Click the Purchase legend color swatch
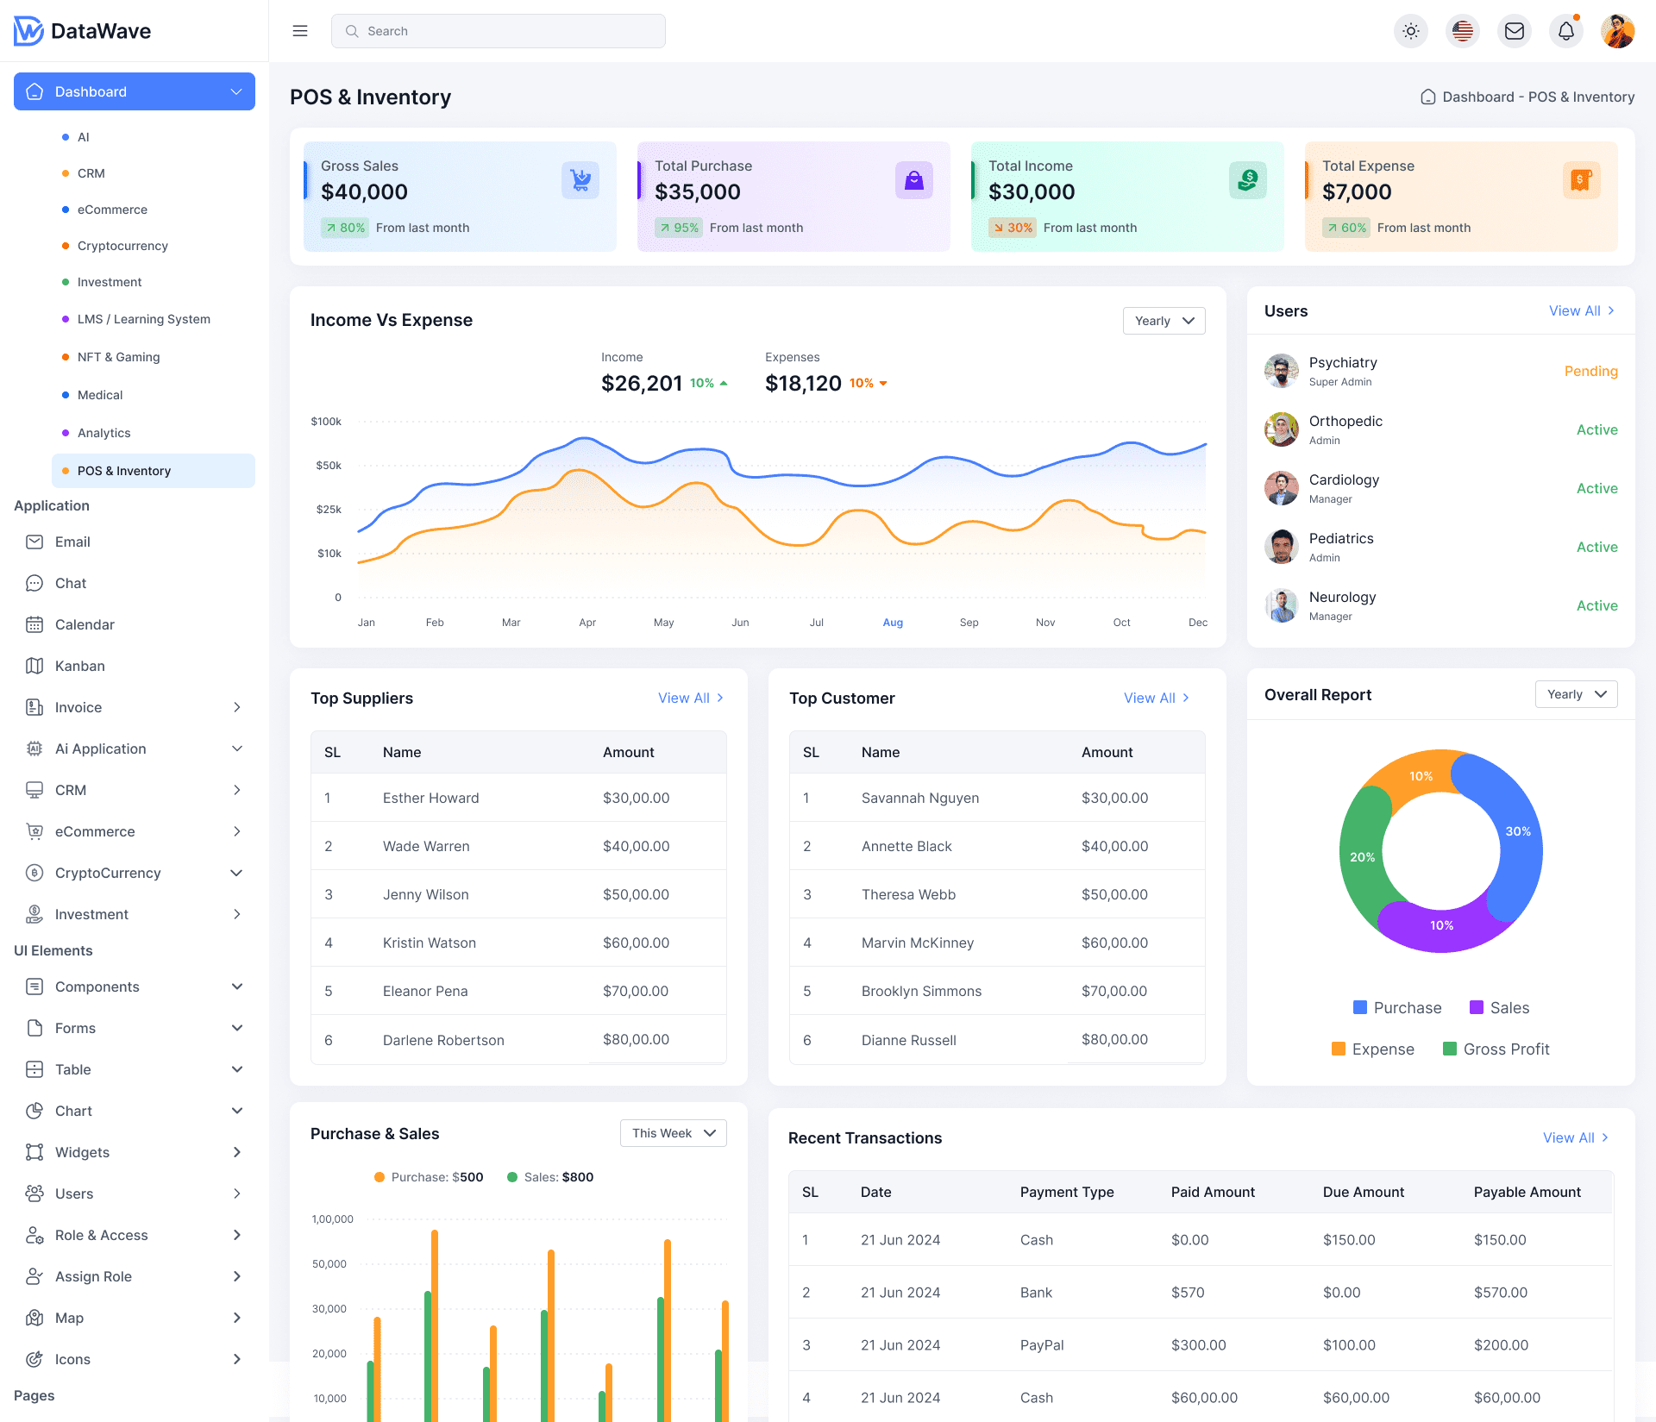1656x1422 pixels. click(1358, 1007)
